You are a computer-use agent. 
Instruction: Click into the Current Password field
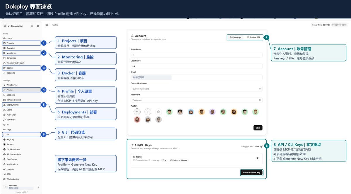(x=196, y=89)
